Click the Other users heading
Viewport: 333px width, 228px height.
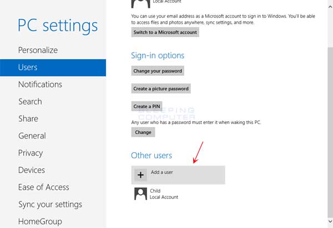(x=152, y=156)
